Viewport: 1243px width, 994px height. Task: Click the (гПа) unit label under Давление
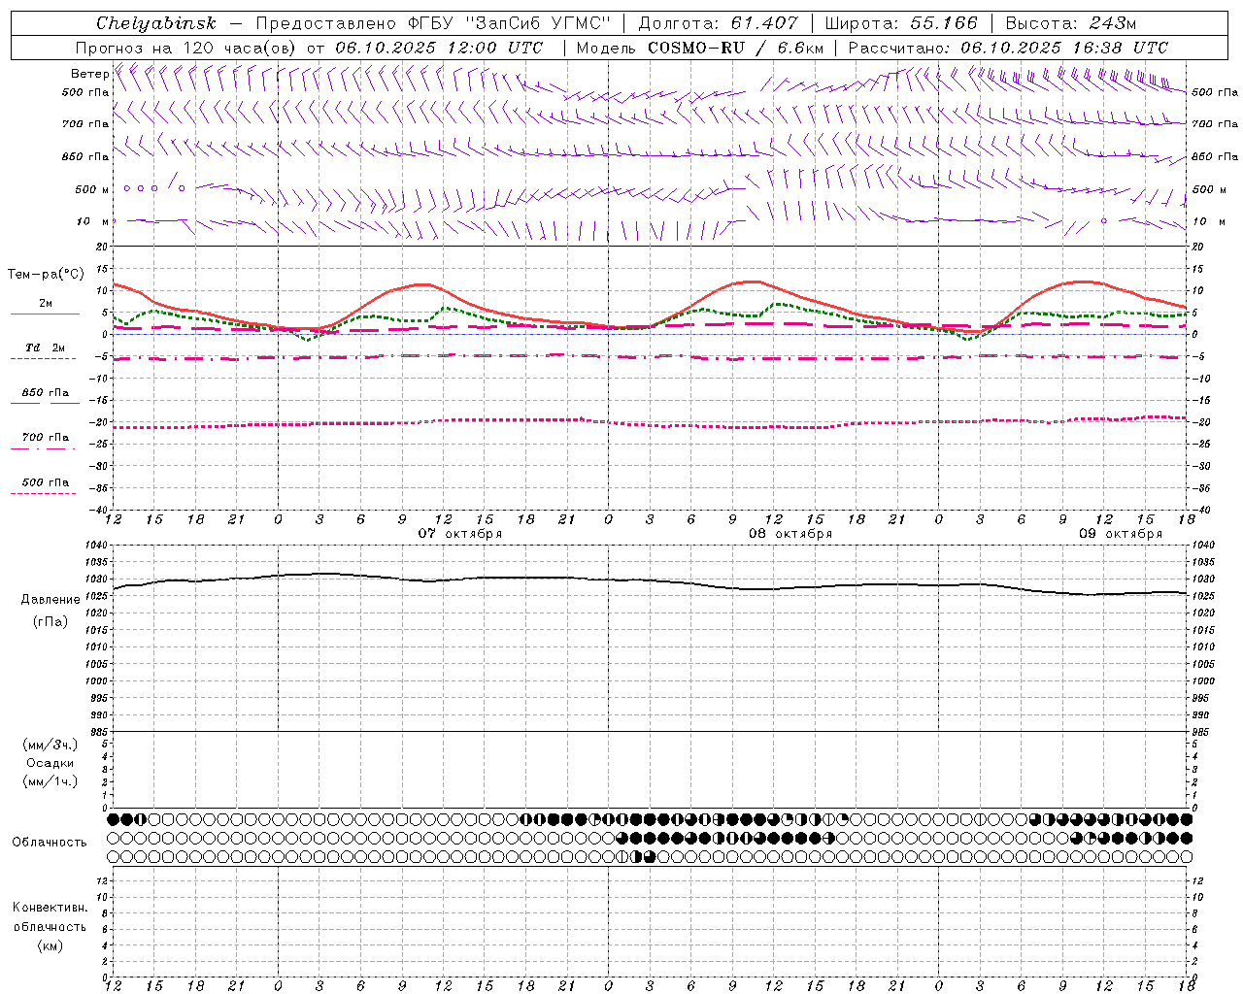[x=50, y=622]
